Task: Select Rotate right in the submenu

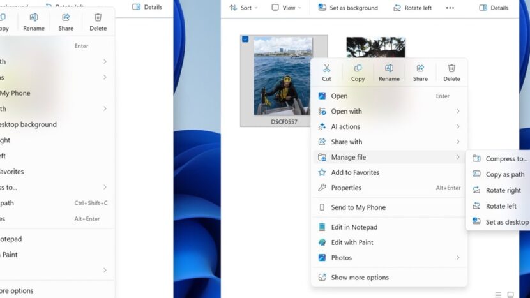Action: click(x=503, y=190)
